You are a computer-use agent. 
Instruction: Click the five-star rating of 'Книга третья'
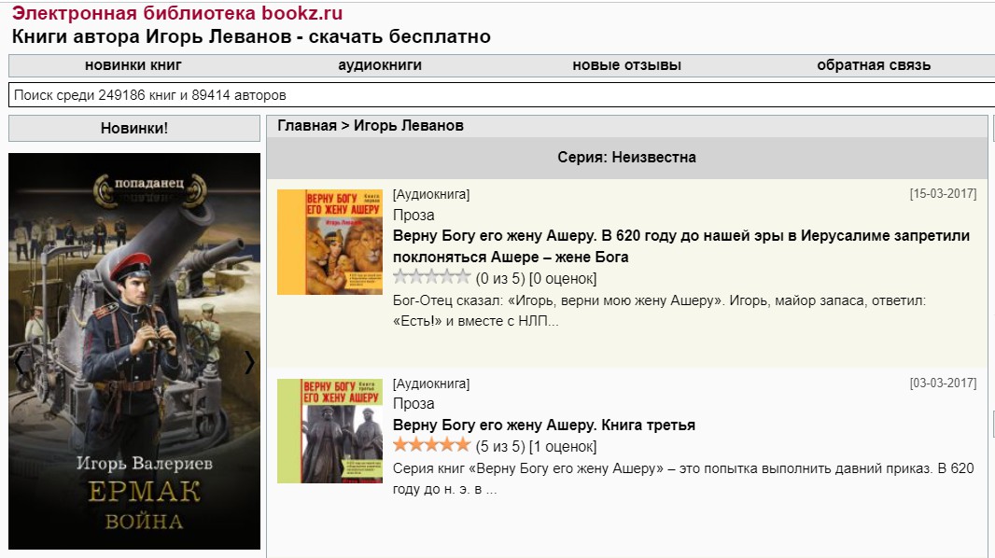tap(431, 445)
